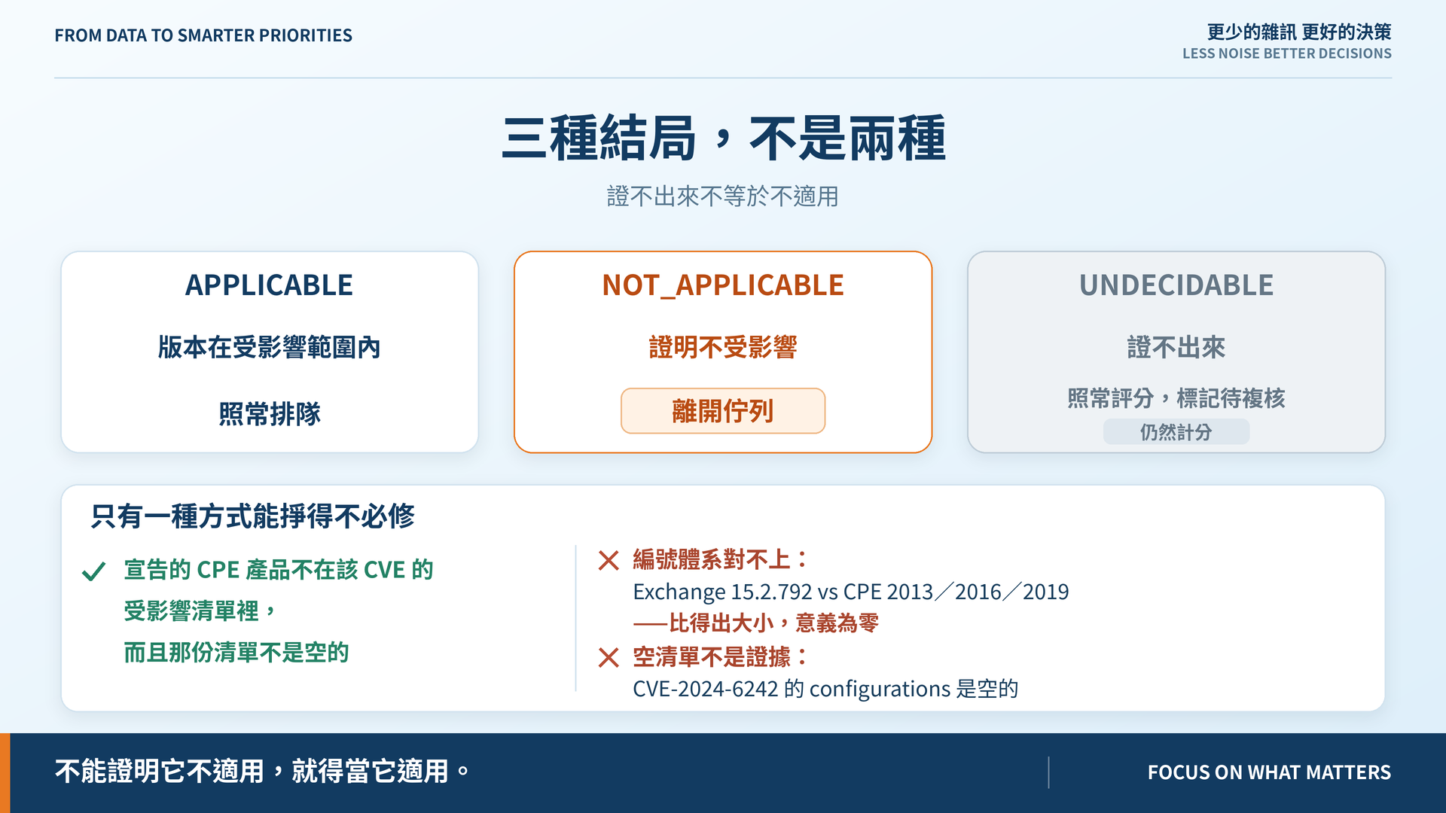Select the NOT_APPLICABLE card heading
Viewport: 1446px width, 813px height.
pyautogui.click(x=723, y=285)
